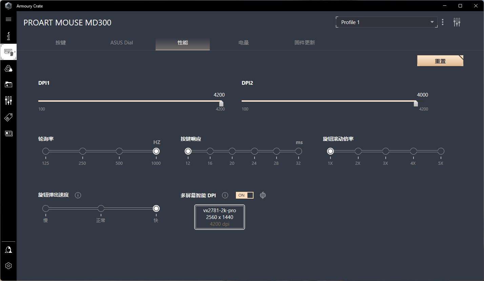
Task: Open the Game Library folder icon
Action: pyautogui.click(x=8, y=84)
